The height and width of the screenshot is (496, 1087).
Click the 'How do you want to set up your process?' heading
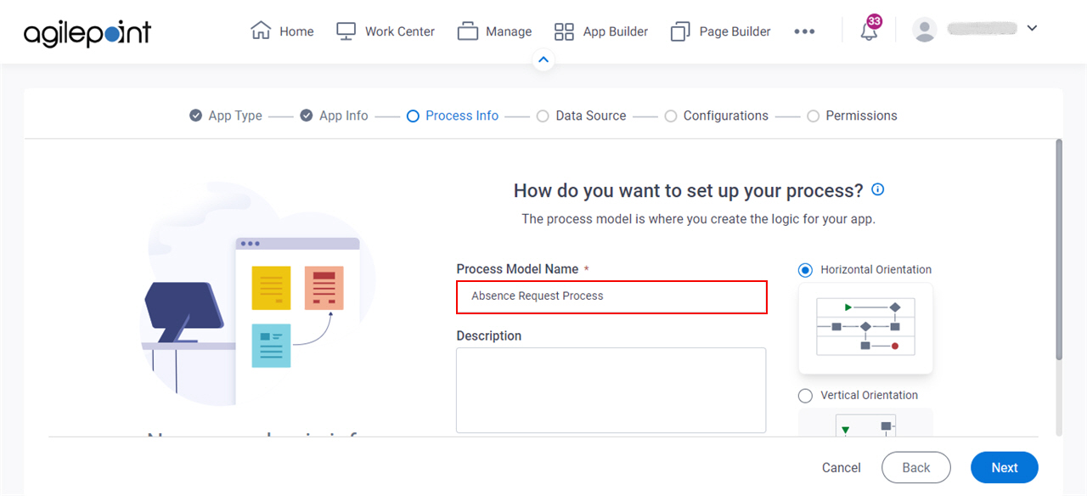689,189
